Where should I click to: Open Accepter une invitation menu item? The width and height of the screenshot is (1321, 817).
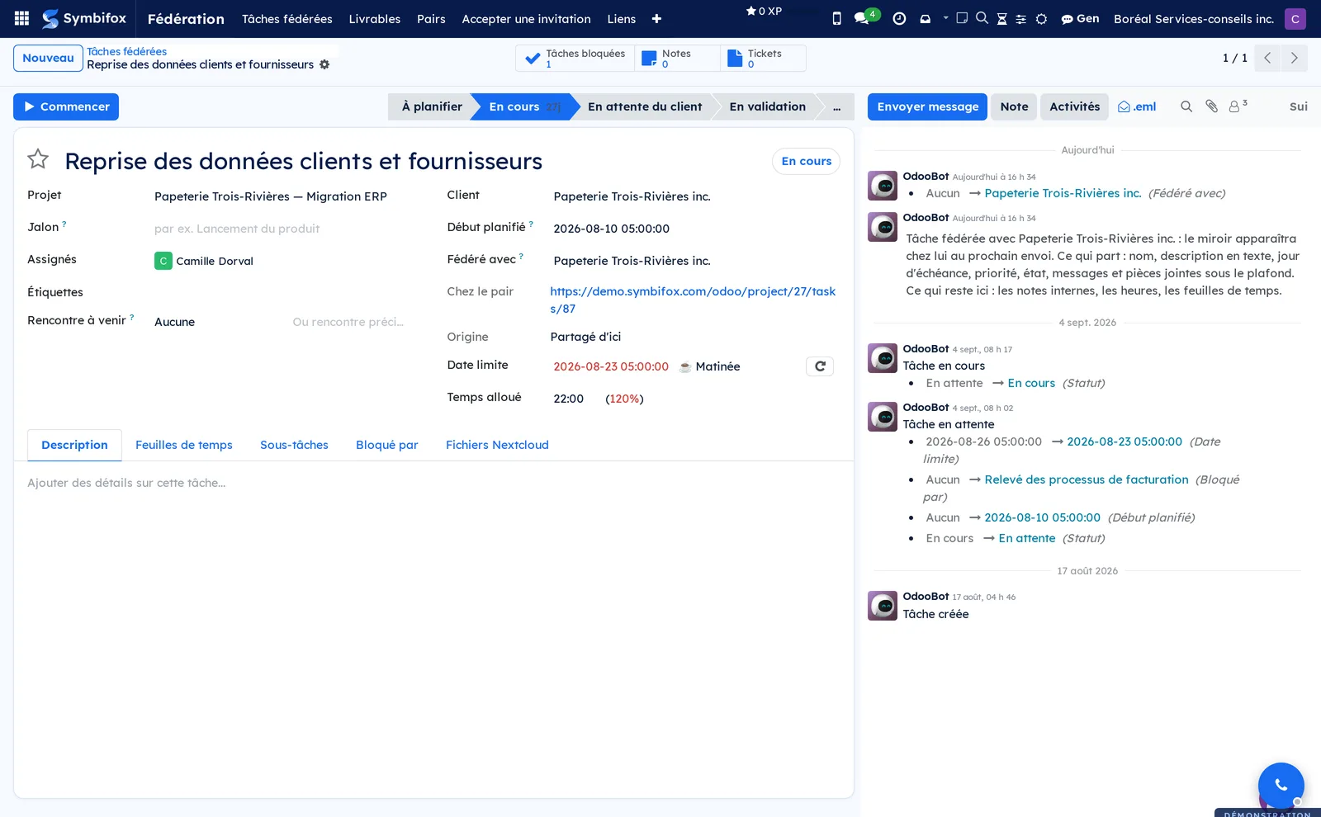coord(526,19)
